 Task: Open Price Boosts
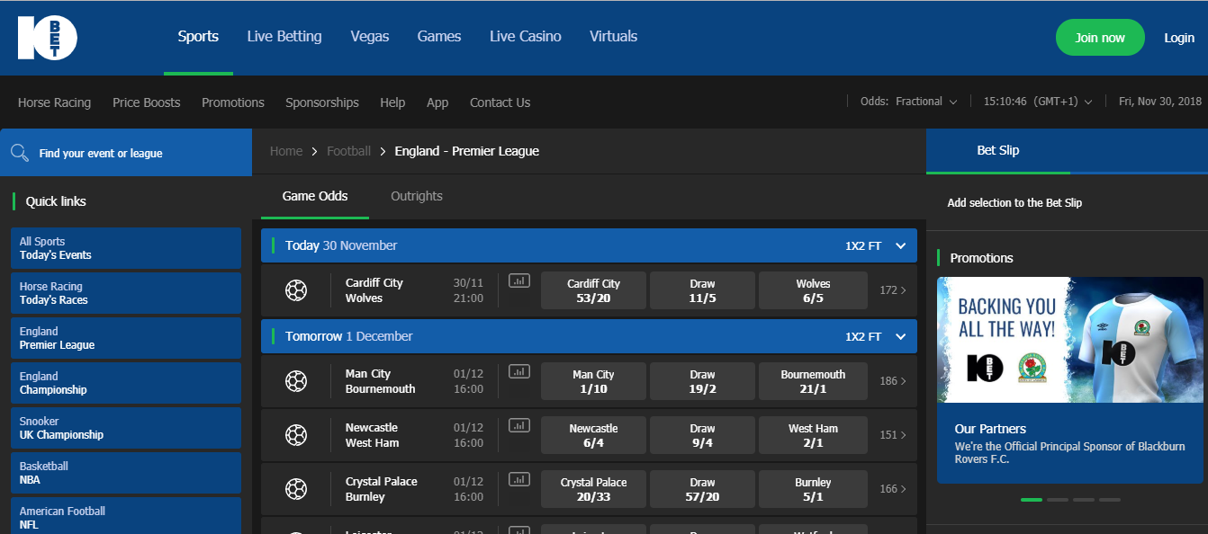[147, 102]
